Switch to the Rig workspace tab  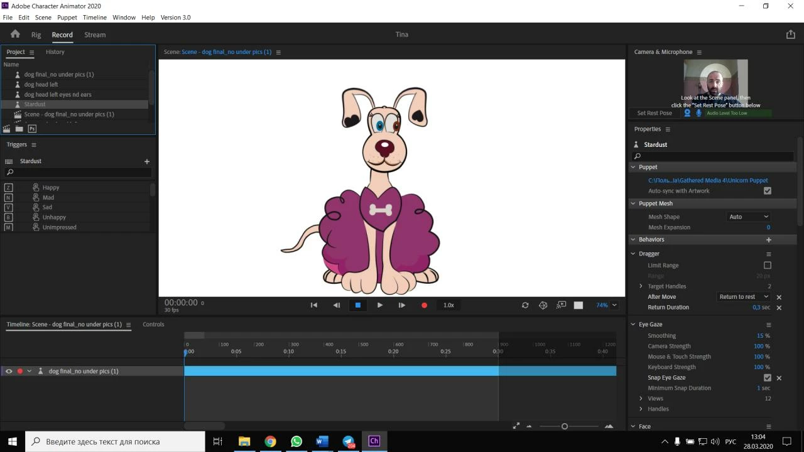click(36, 35)
